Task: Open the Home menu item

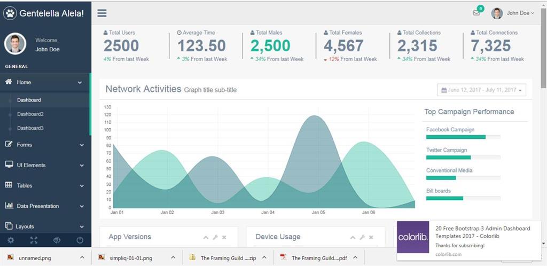Action: tap(45, 82)
